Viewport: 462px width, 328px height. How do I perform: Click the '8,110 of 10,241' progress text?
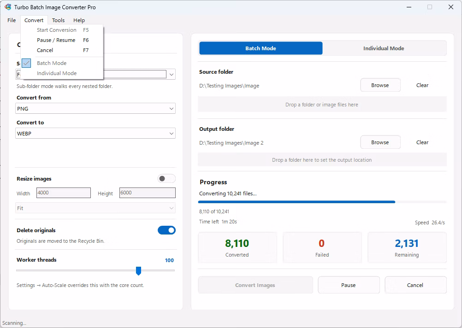214,211
